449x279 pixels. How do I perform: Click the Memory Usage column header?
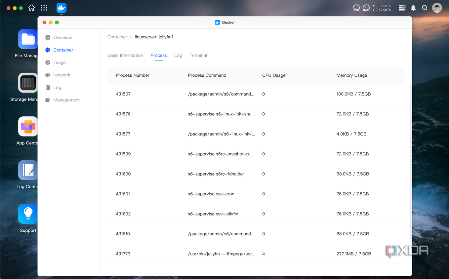point(352,75)
